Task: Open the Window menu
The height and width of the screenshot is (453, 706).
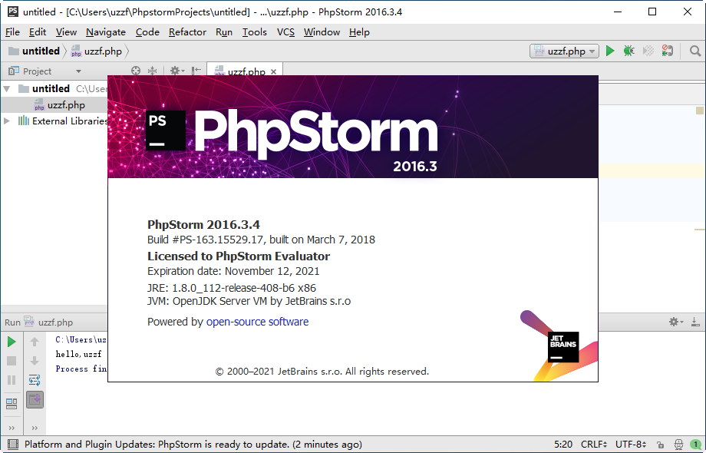Action: point(322,32)
